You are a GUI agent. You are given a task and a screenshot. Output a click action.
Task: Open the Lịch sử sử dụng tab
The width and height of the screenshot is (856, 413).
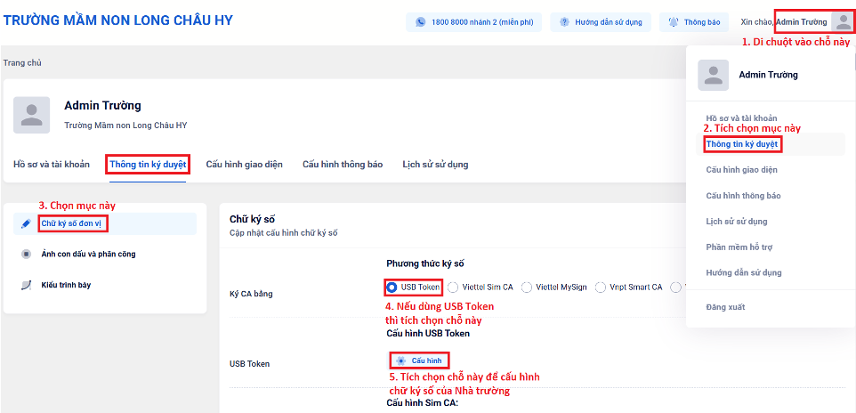[x=435, y=164]
